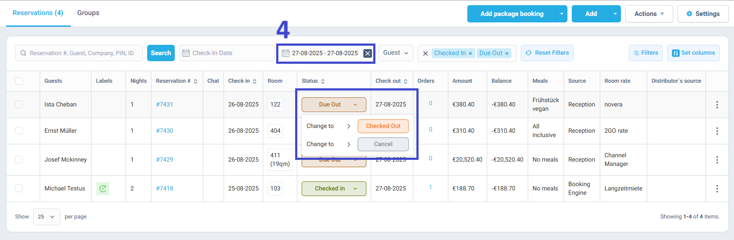
Task: Click the Check-In Date field
Action: pos(227,53)
